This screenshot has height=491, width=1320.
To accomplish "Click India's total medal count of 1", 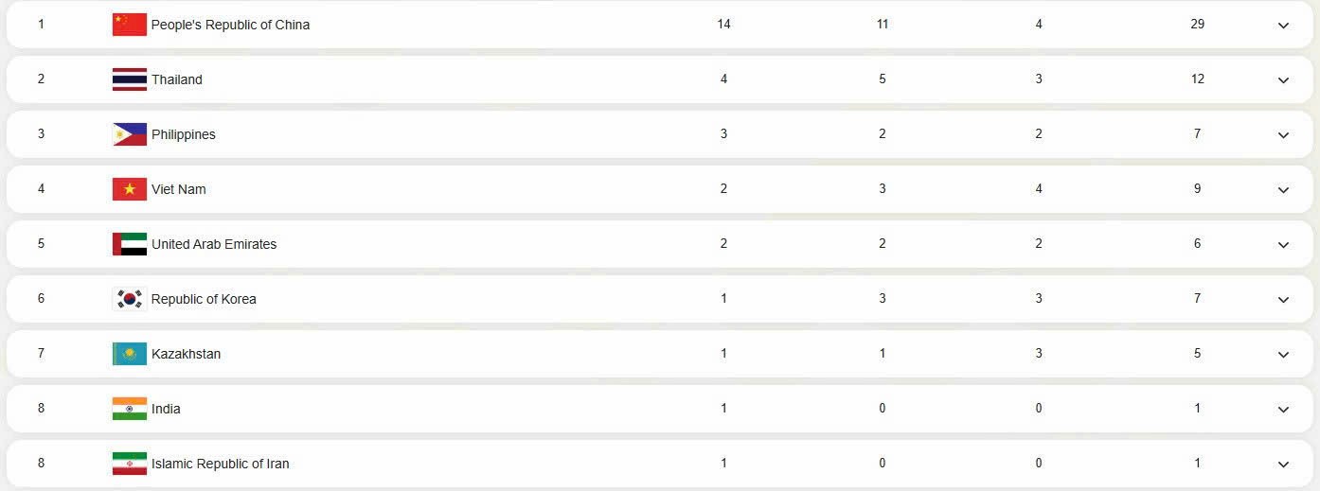I will [x=1197, y=409].
